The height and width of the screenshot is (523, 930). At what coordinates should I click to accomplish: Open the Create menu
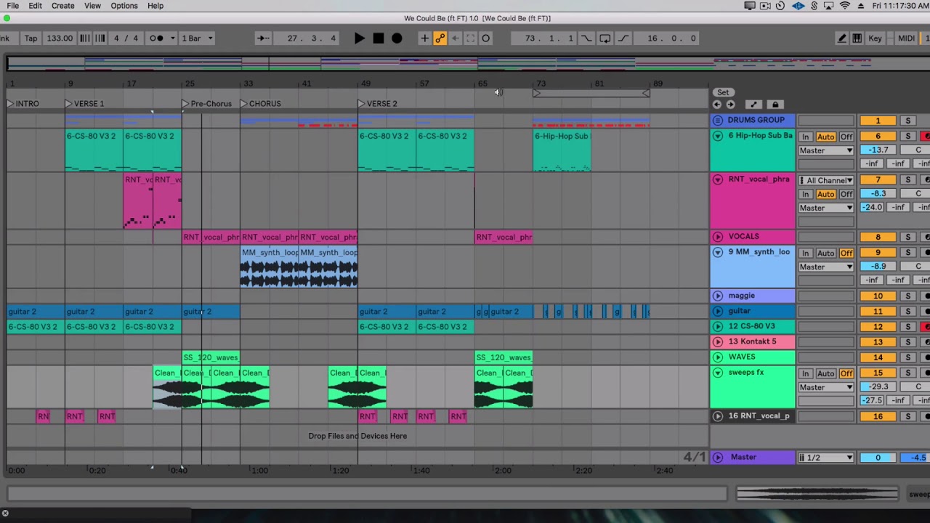[x=62, y=6]
